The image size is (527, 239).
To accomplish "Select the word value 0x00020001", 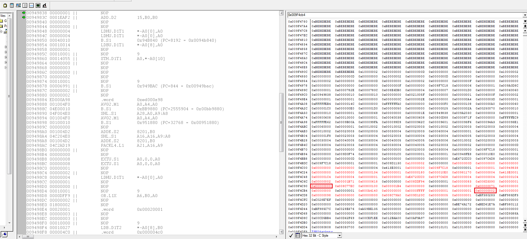I will 150,209.
